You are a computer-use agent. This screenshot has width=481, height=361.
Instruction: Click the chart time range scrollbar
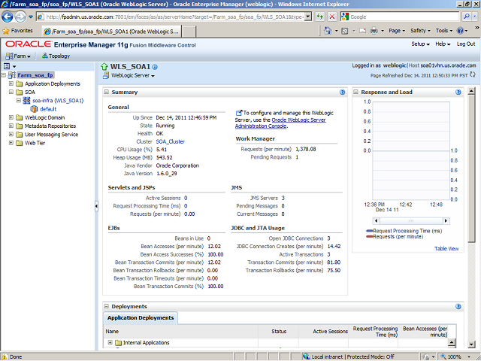(x=409, y=221)
